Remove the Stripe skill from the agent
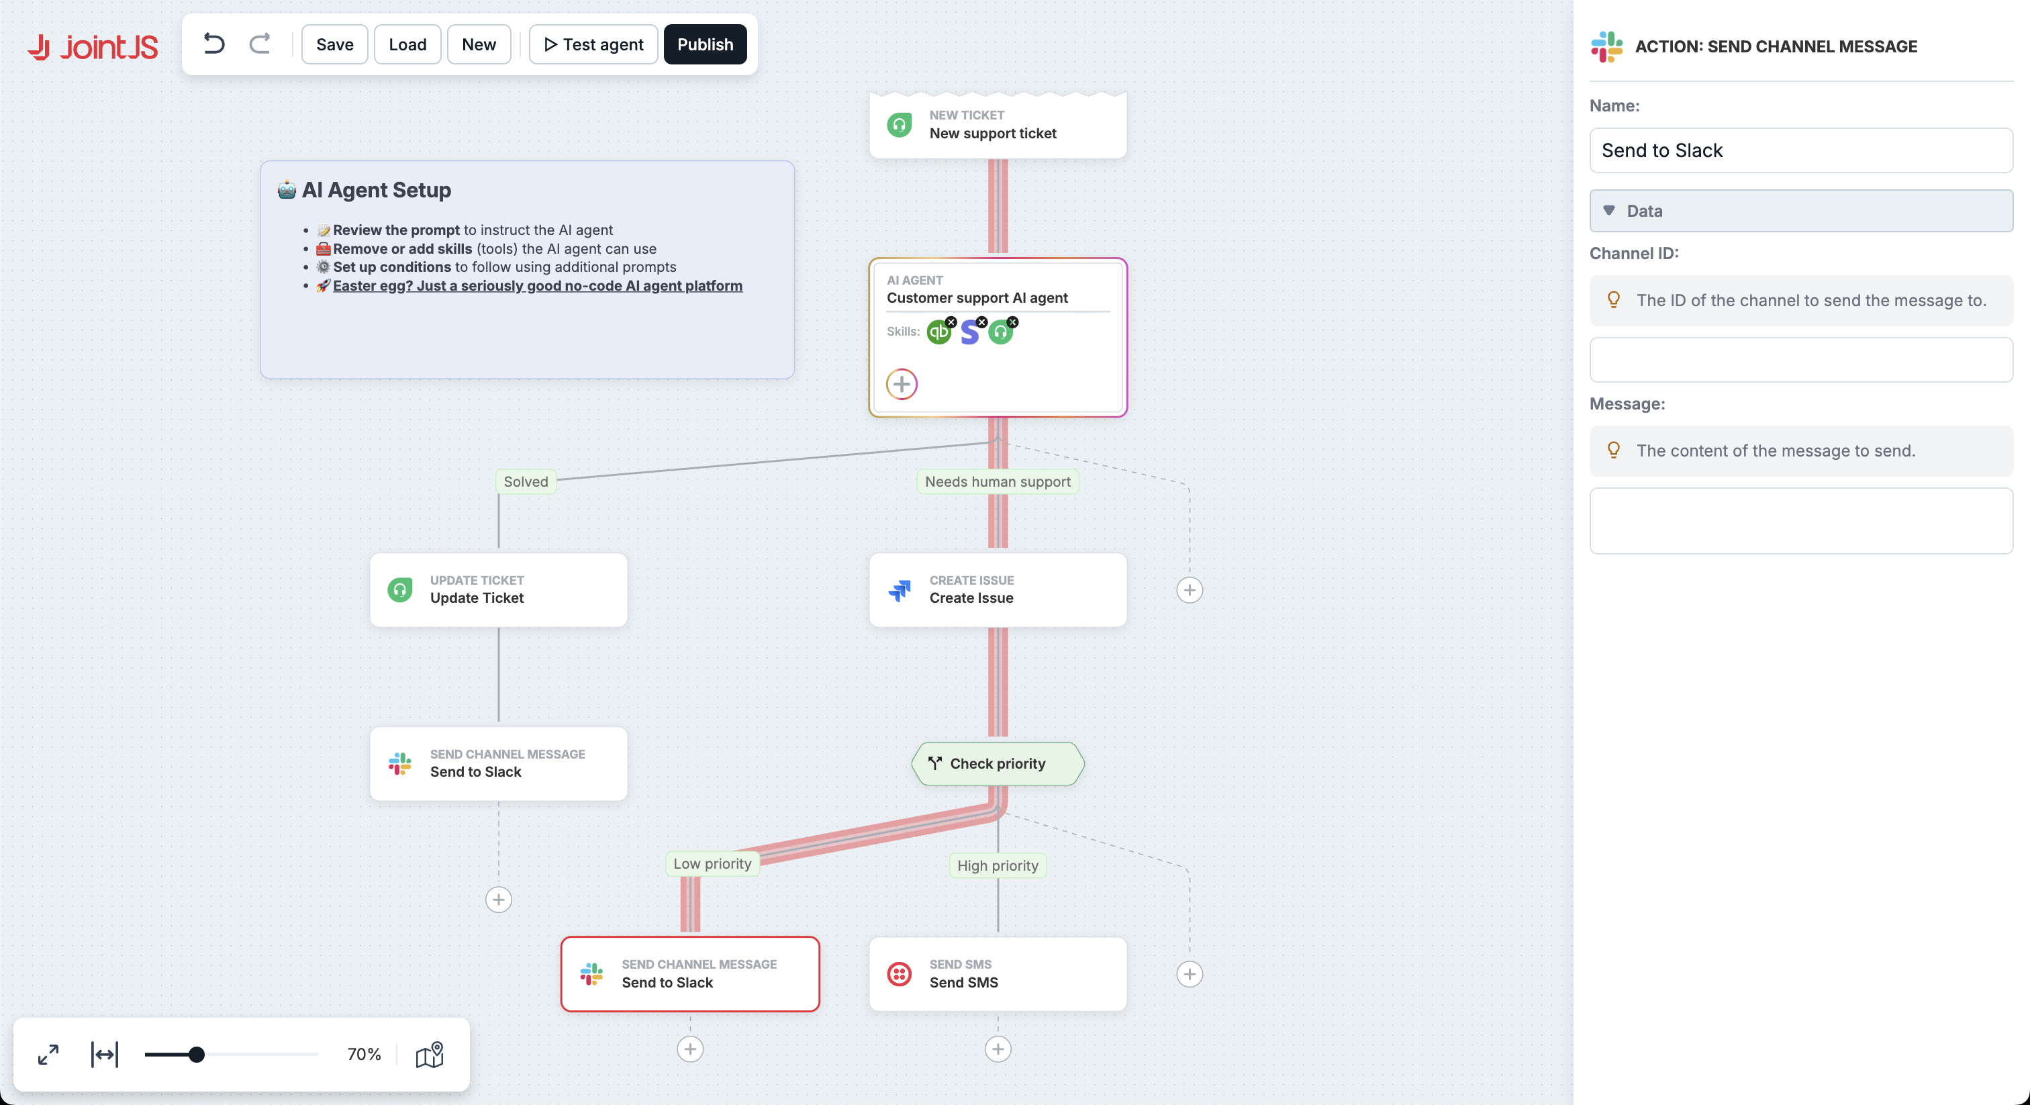 tap(982, 322)
